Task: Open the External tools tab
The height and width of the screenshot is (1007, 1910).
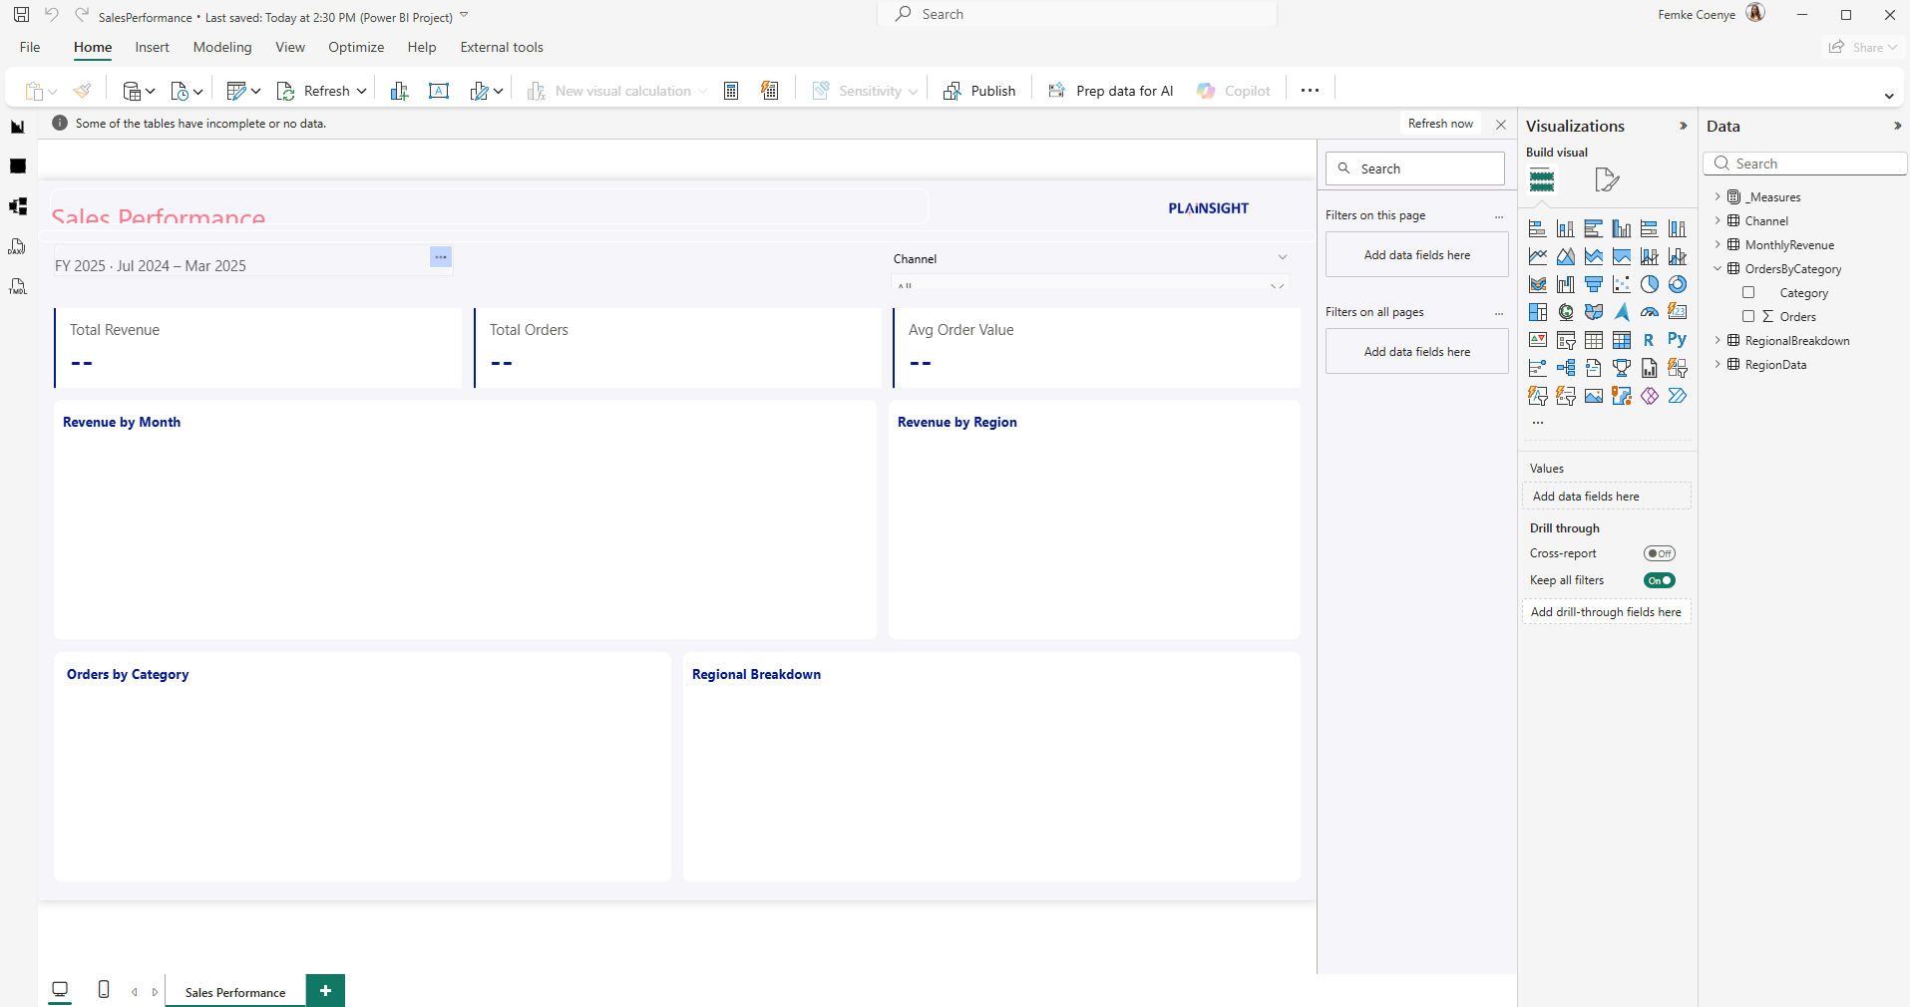Action: 502,47
